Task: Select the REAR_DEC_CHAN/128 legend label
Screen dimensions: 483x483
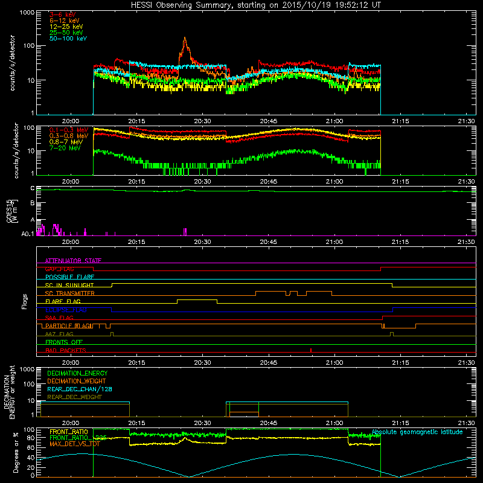Action: 80,389
